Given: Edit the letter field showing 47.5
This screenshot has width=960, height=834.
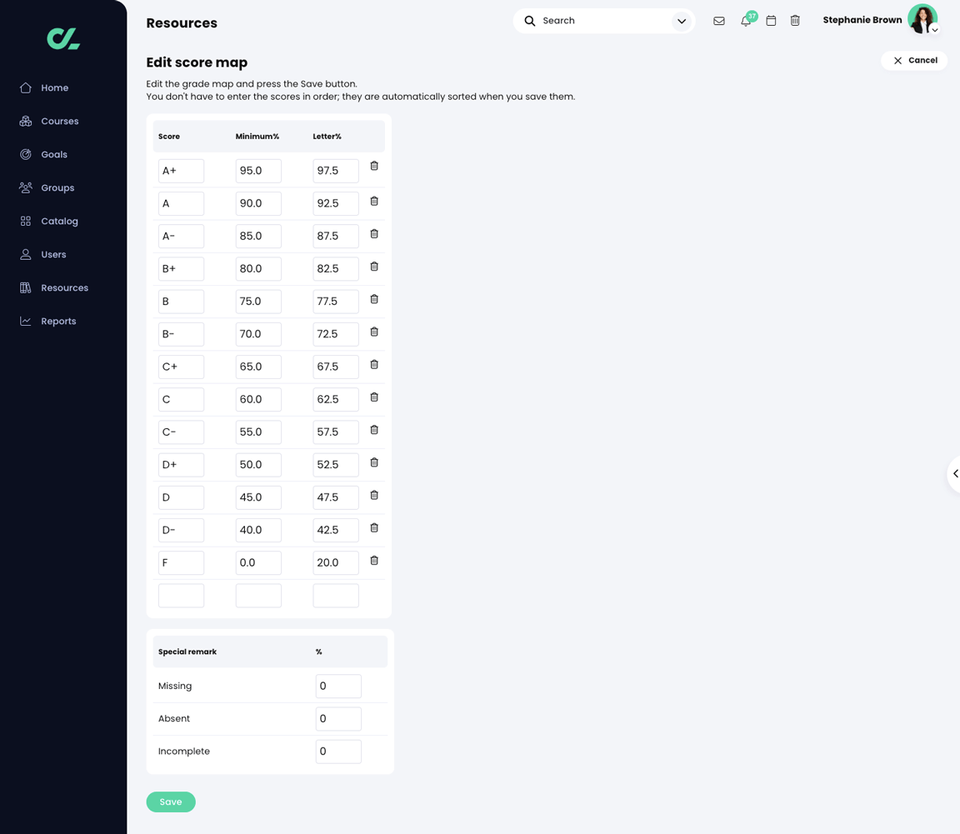Looking at the screenshot, I should 336,497.
